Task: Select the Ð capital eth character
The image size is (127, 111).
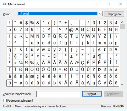Action: pos(21,70)
